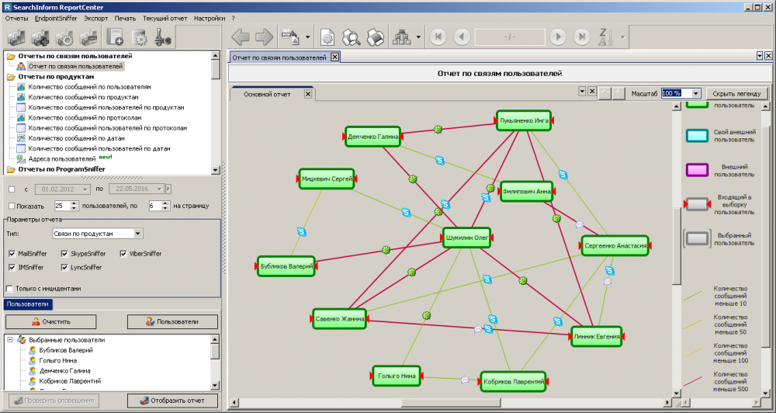This screenshot has width=776, height=413.
Task: Click first database icon in left toolbar
Action: click(17, 38)
